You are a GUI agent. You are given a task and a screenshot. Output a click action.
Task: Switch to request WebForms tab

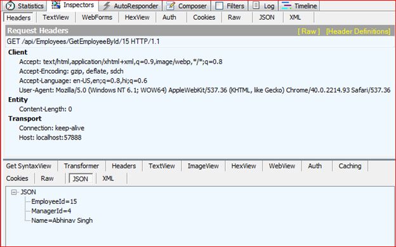(97, 17)
